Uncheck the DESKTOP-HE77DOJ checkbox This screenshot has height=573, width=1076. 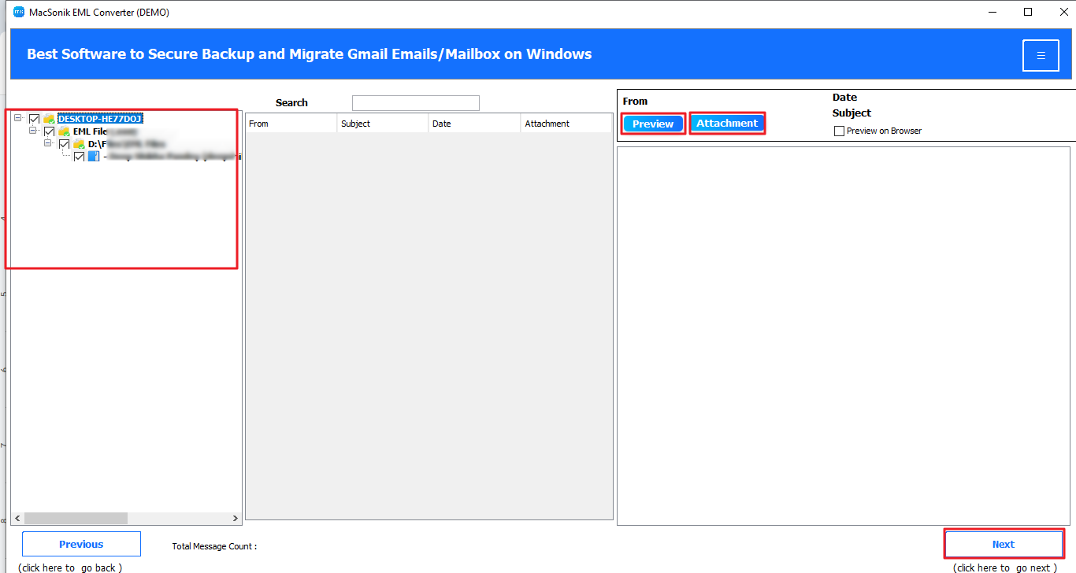tap(34, 119)
